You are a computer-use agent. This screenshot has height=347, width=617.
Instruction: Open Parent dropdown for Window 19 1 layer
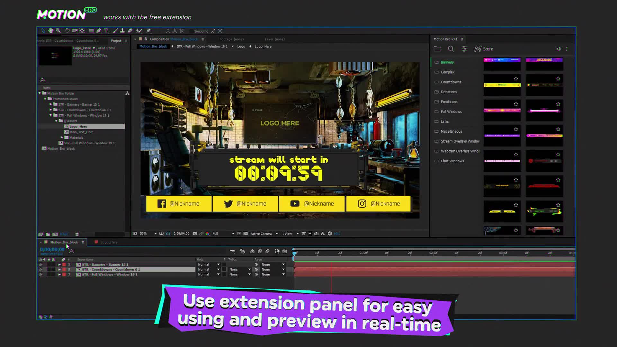coord(273,274)
